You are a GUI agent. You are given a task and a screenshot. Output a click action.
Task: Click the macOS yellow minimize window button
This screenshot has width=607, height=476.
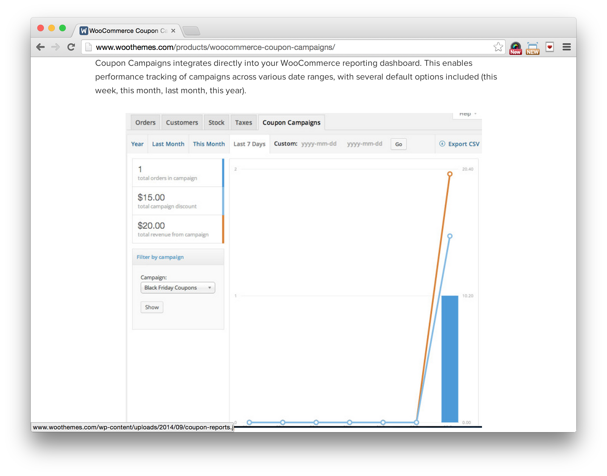[52, 28]
